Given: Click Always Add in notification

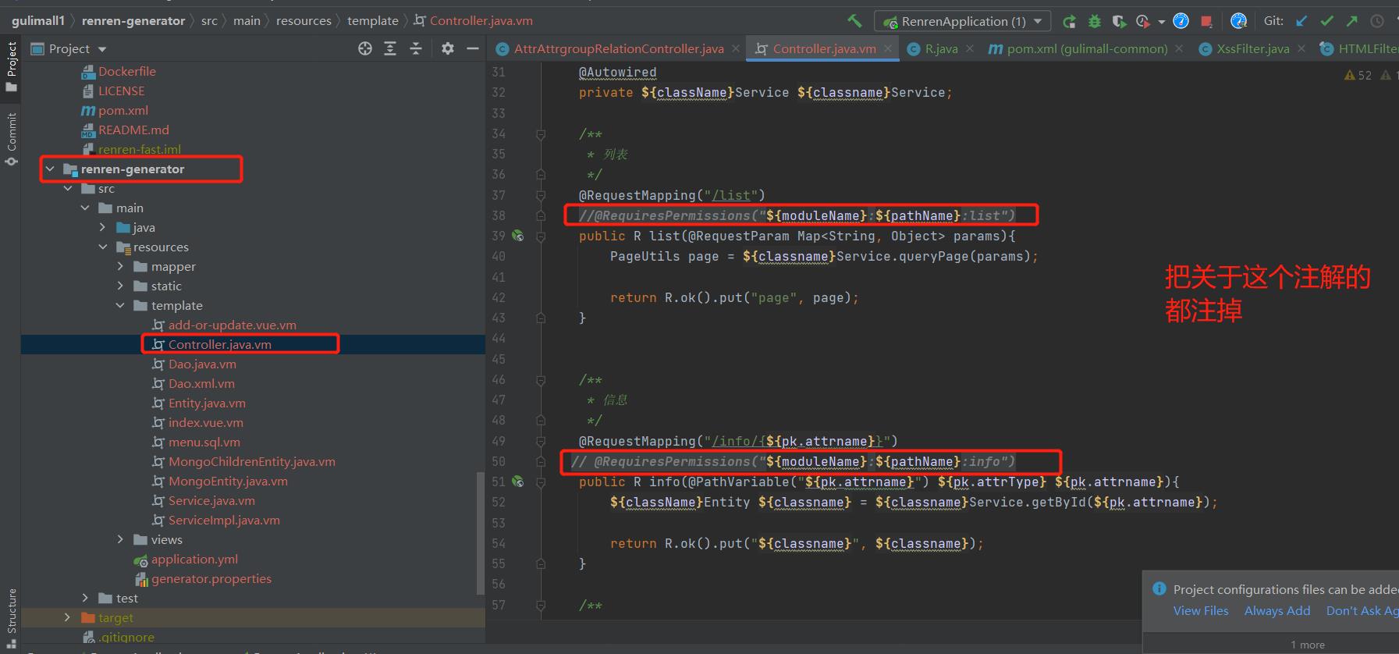Looking at the screenshot, I should [1277, 610].
